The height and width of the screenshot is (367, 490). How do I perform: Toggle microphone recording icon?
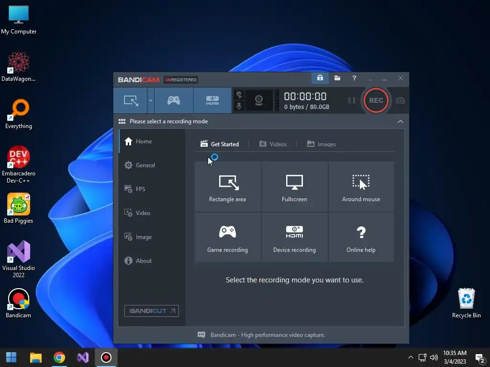click(239, 106)
